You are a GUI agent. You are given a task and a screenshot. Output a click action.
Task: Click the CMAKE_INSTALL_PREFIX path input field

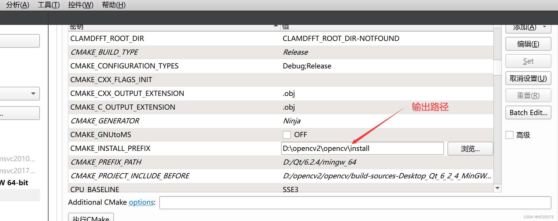(x=362, y=148)
